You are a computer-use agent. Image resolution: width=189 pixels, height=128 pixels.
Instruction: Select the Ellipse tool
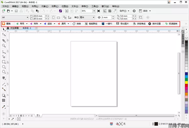[4, 67]
